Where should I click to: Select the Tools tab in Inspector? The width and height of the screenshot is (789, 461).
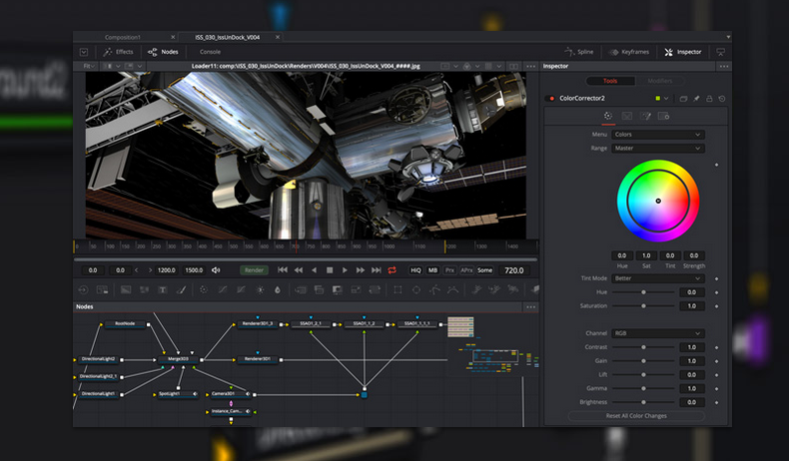[x=610, y=81]
